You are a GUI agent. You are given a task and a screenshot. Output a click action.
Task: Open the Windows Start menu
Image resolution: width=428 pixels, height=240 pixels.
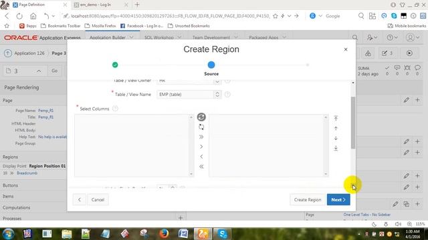pos(8,234)
